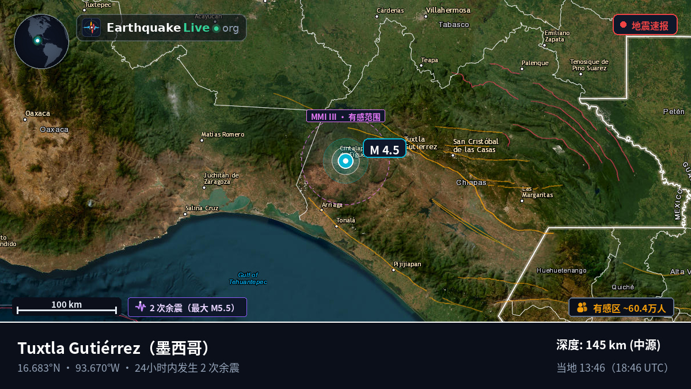691x389 pixels.
Task: Select the 深度: 145 km (中源) text
Action: tap(608, 345)
